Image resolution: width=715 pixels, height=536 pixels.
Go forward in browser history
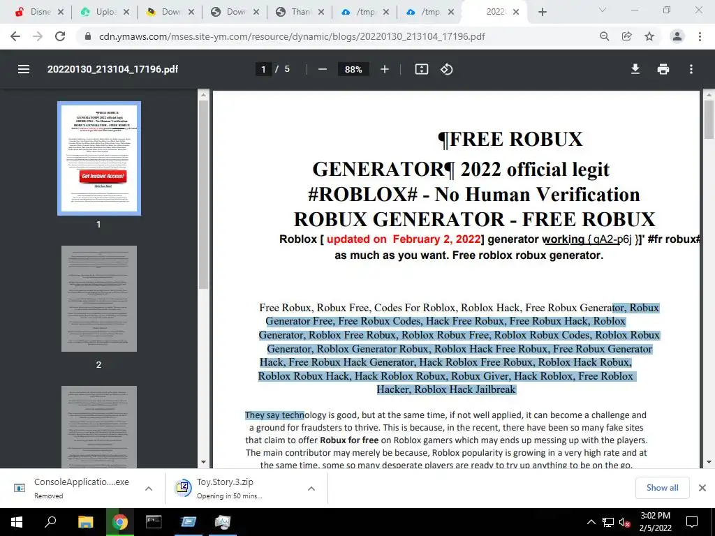38,36
